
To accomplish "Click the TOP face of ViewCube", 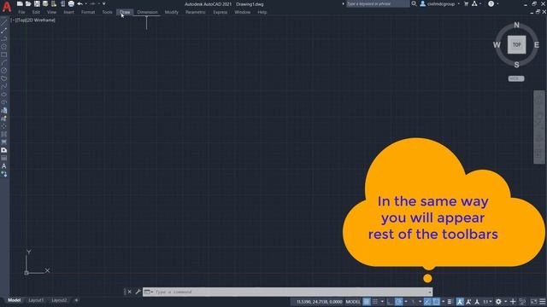I will 516,44.
